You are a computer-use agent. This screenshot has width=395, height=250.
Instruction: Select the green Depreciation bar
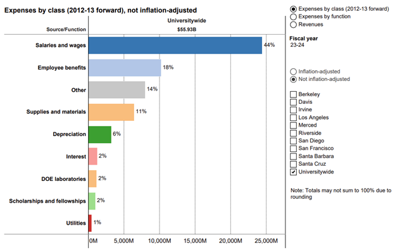coord(100,135)
